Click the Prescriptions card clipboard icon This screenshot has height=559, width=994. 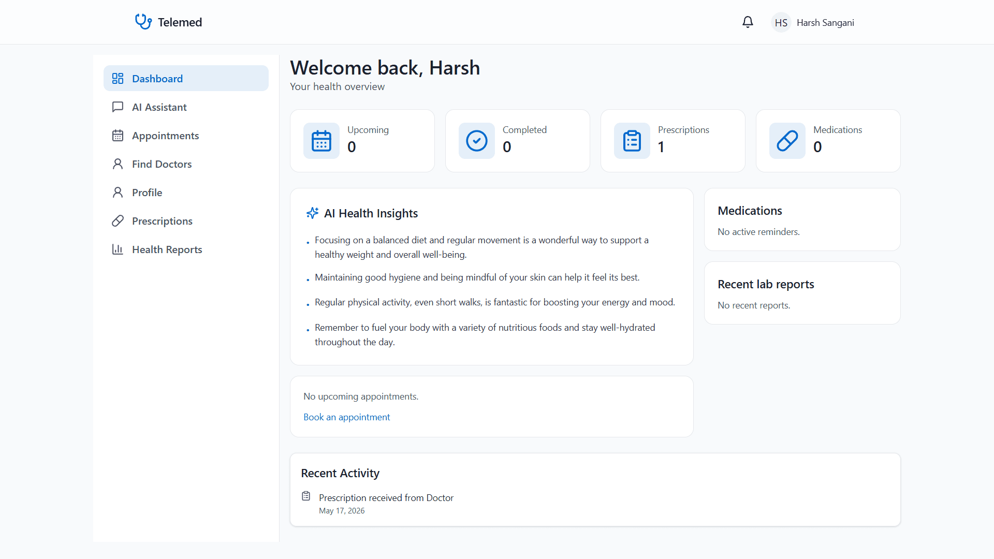click(632, 141)
